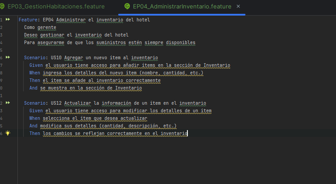Click the cucumber icon on the EP04 tab
This screenshot has width=336, height=184.
tap(127, 6)
